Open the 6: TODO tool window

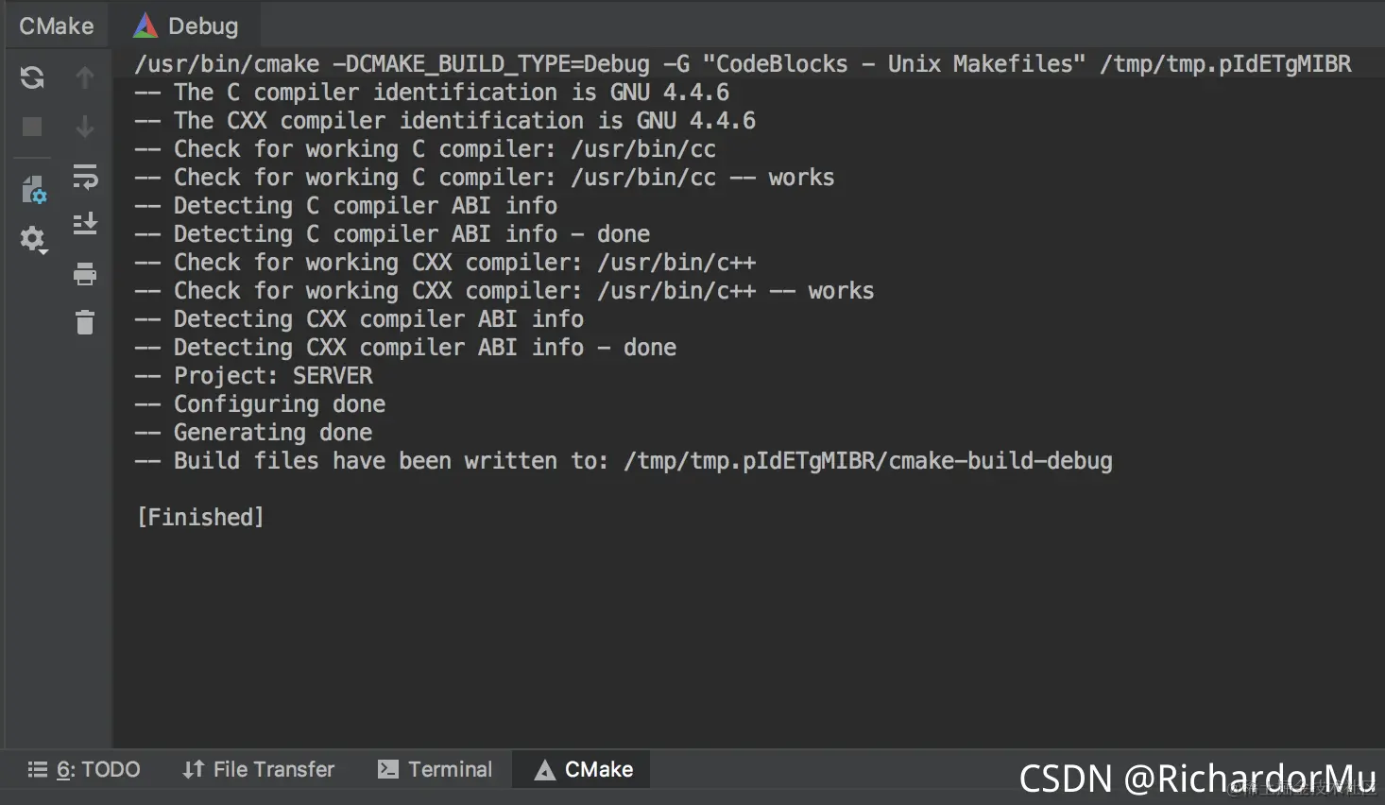84,769
